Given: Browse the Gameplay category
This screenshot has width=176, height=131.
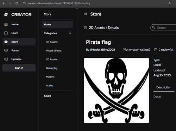Looking at the screenshot, I should pos(52,68).
